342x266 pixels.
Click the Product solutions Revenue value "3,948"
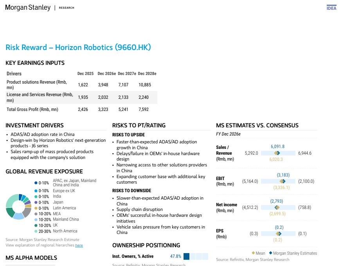103,85
